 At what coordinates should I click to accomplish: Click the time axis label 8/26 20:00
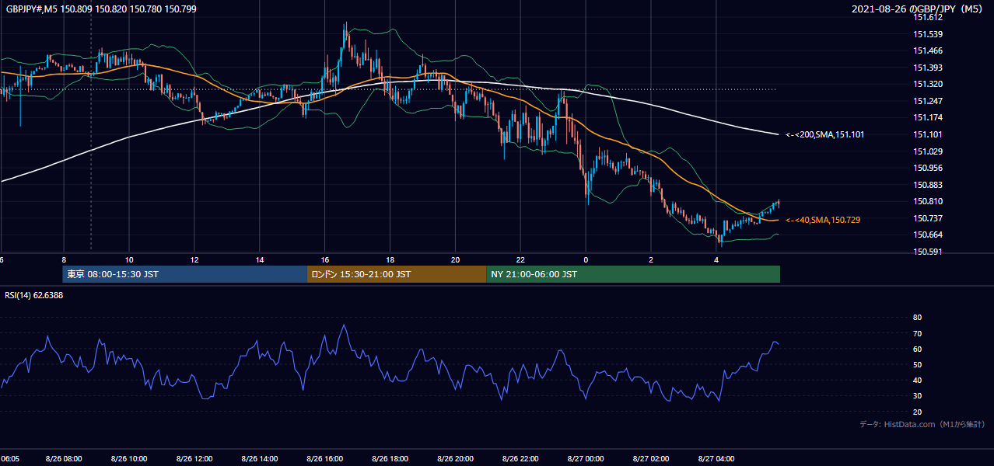pos(455,459)
